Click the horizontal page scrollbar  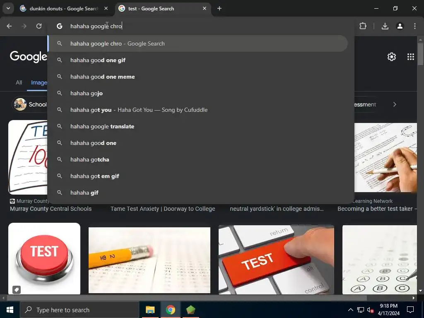[187, 298]
